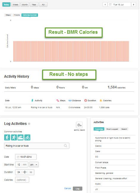The height and width of the screenshot is (193, 140).
Task: Select the walking common activity icon
Action: (7, 137)
